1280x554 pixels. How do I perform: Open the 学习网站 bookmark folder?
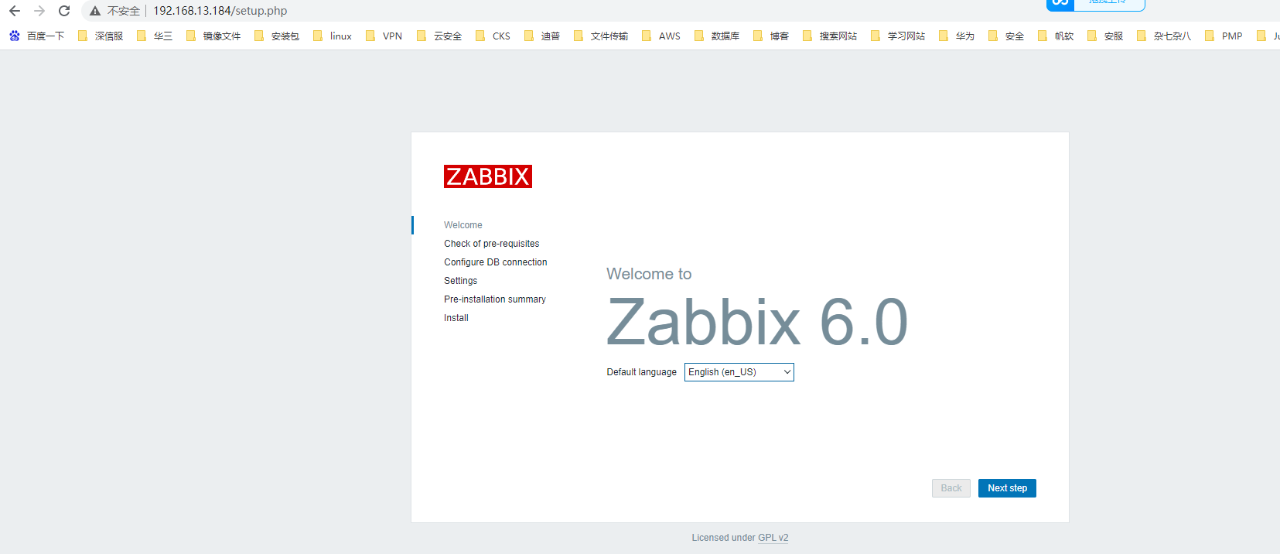(x=898, y=36)
